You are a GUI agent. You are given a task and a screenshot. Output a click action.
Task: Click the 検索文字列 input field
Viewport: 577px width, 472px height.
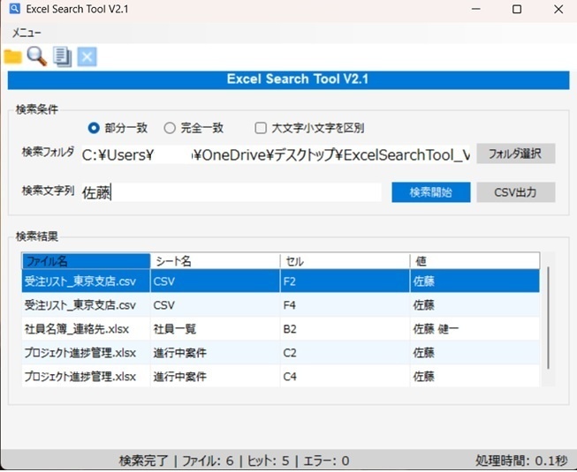point(232,192)
